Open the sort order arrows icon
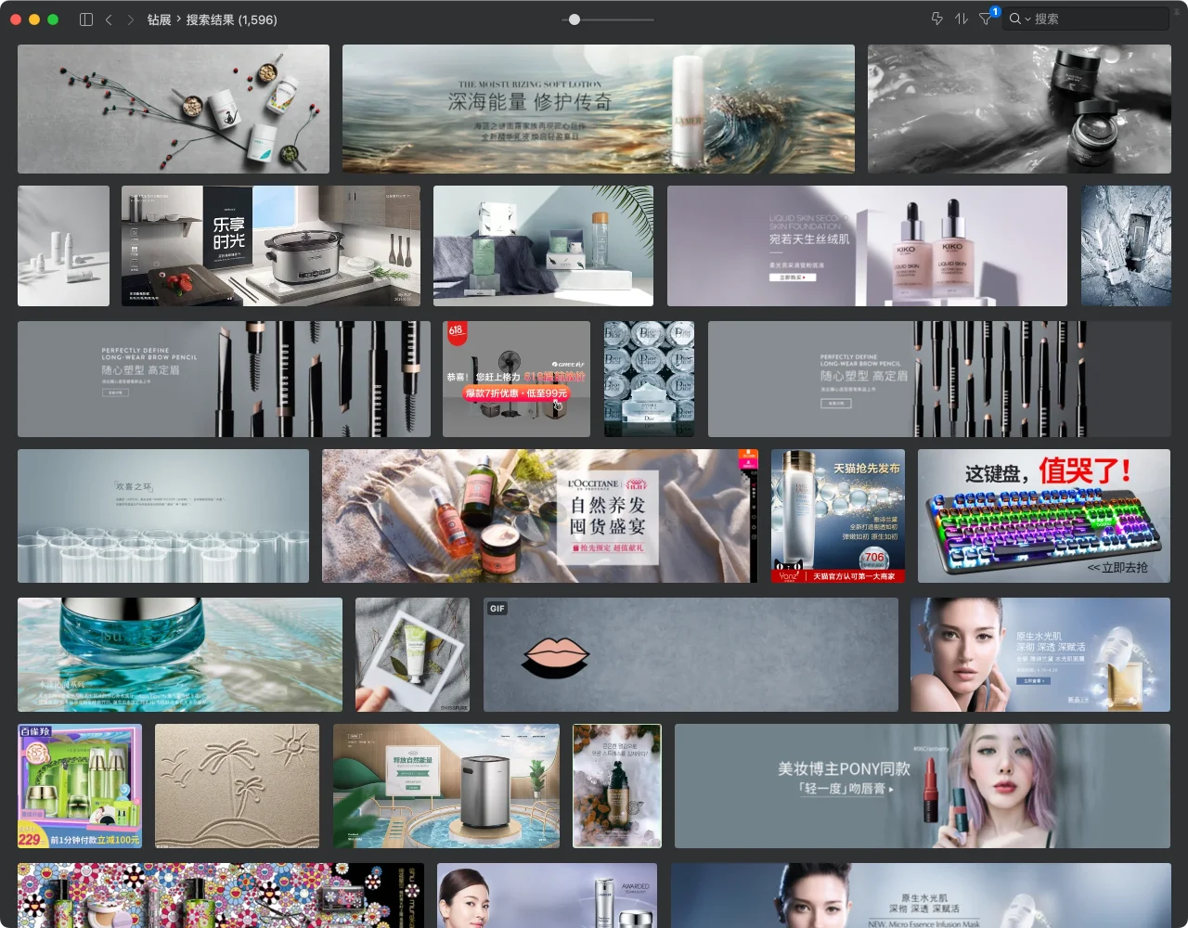 click(x=962, y=19)
